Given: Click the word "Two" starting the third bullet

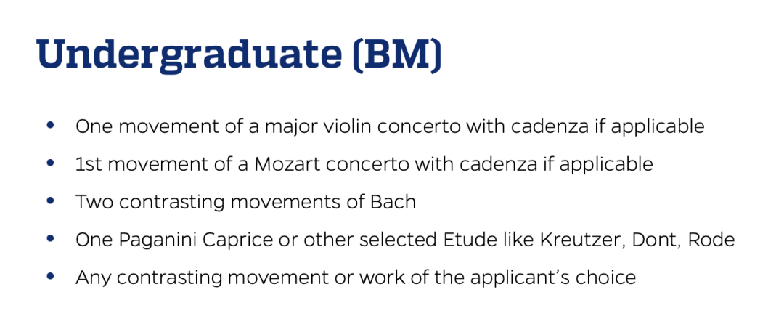Looking at the screenshot, I should 94,201.
